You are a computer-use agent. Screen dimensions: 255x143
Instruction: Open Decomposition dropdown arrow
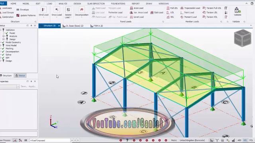82,17
